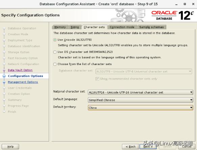Click the Back button

[130, 147]
